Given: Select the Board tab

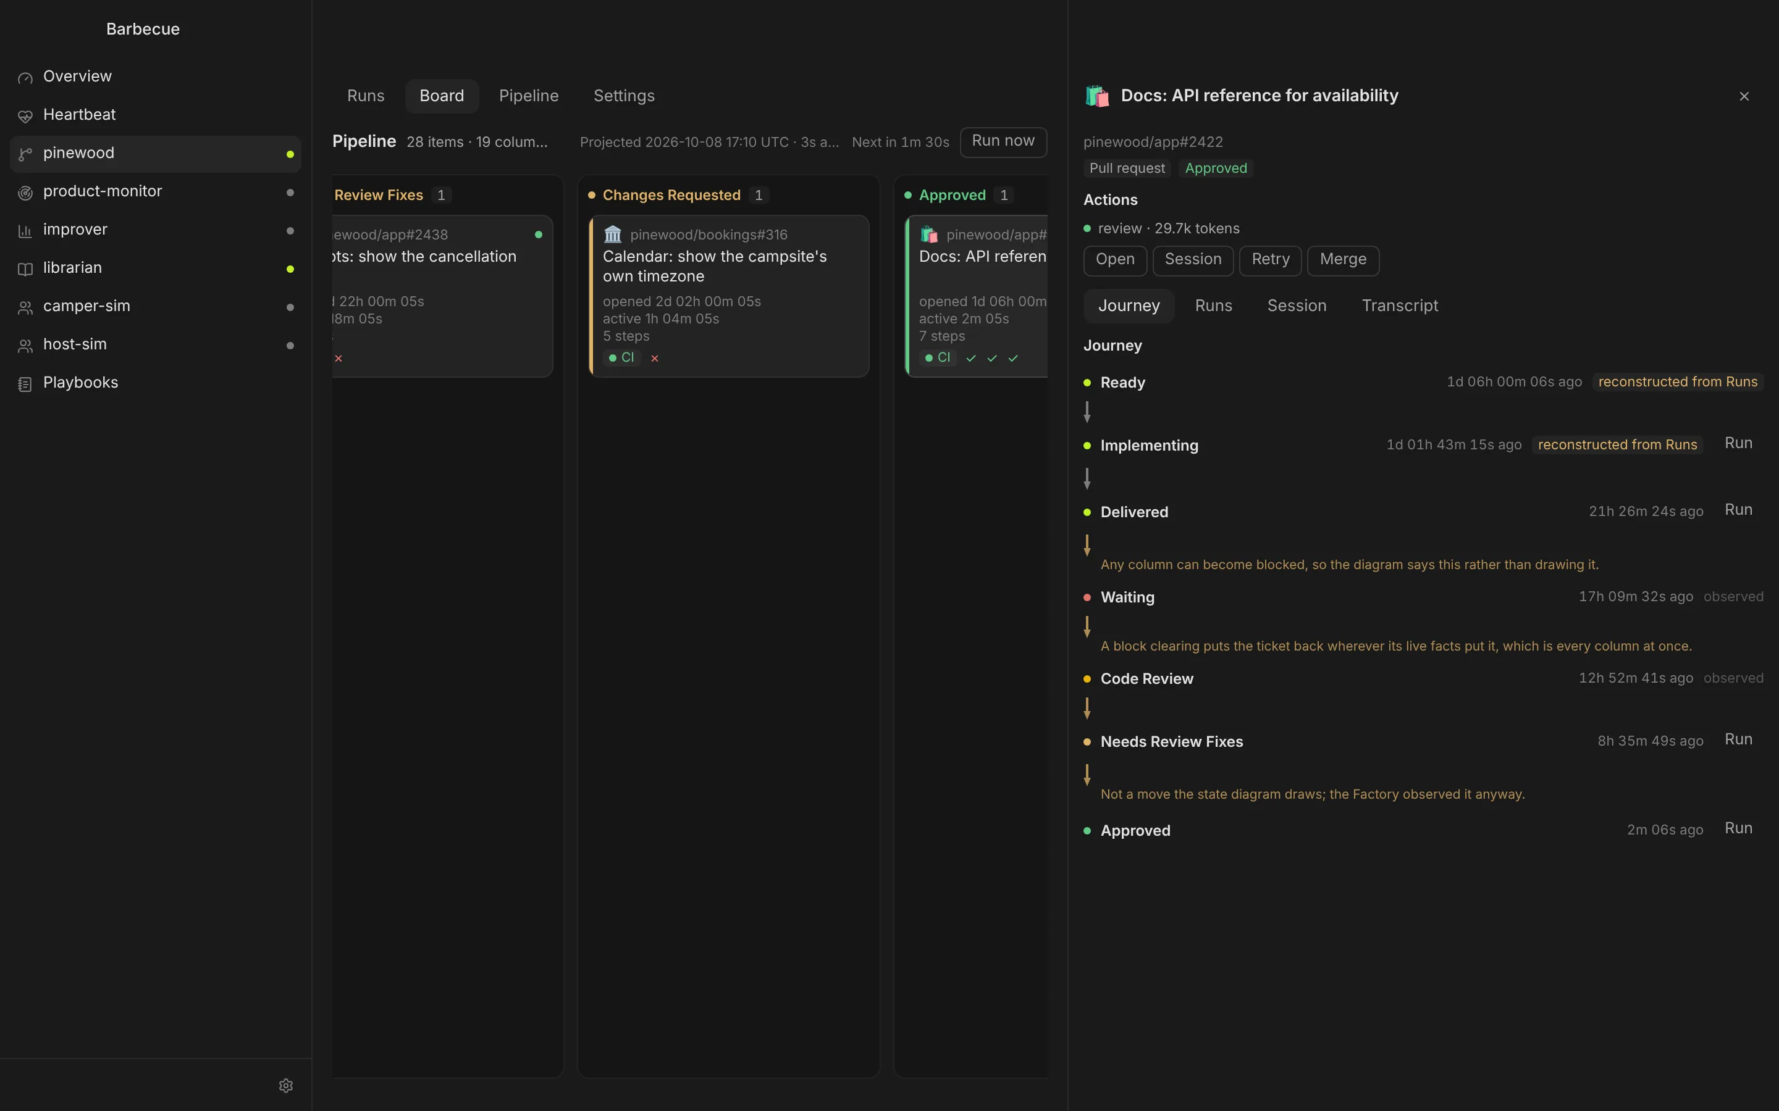Looking at the screenshot, I should (x=442, y=96).
